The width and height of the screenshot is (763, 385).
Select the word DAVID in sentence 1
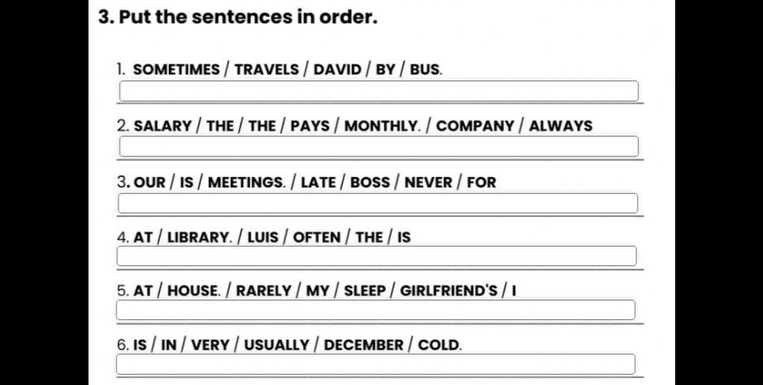coord(338,69)
